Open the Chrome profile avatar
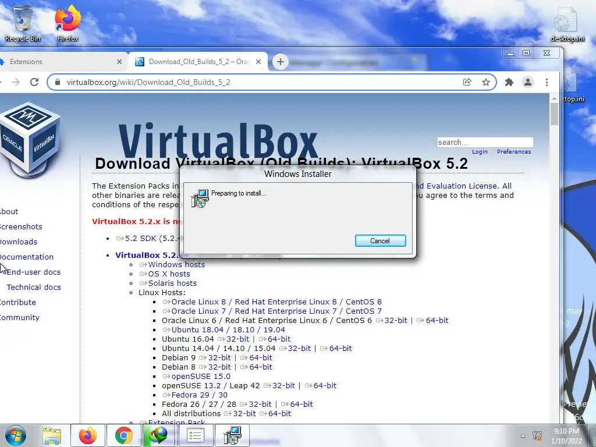Screen dimensions: 596x447 [527, 82]
